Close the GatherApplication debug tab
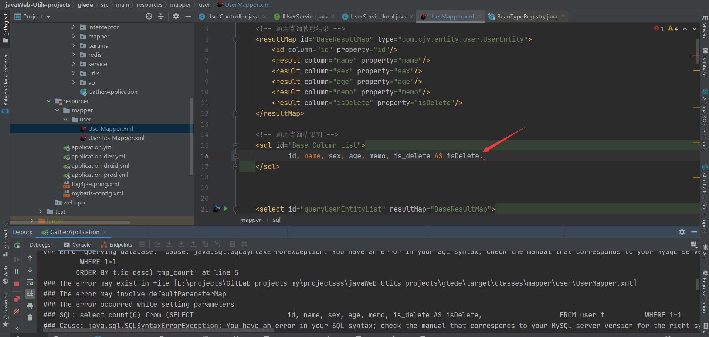This screenshot has height=337, width=709. coord(105,232)
